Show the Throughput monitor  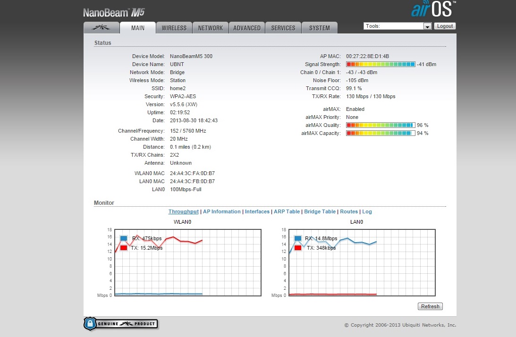[x=184, y=211]
